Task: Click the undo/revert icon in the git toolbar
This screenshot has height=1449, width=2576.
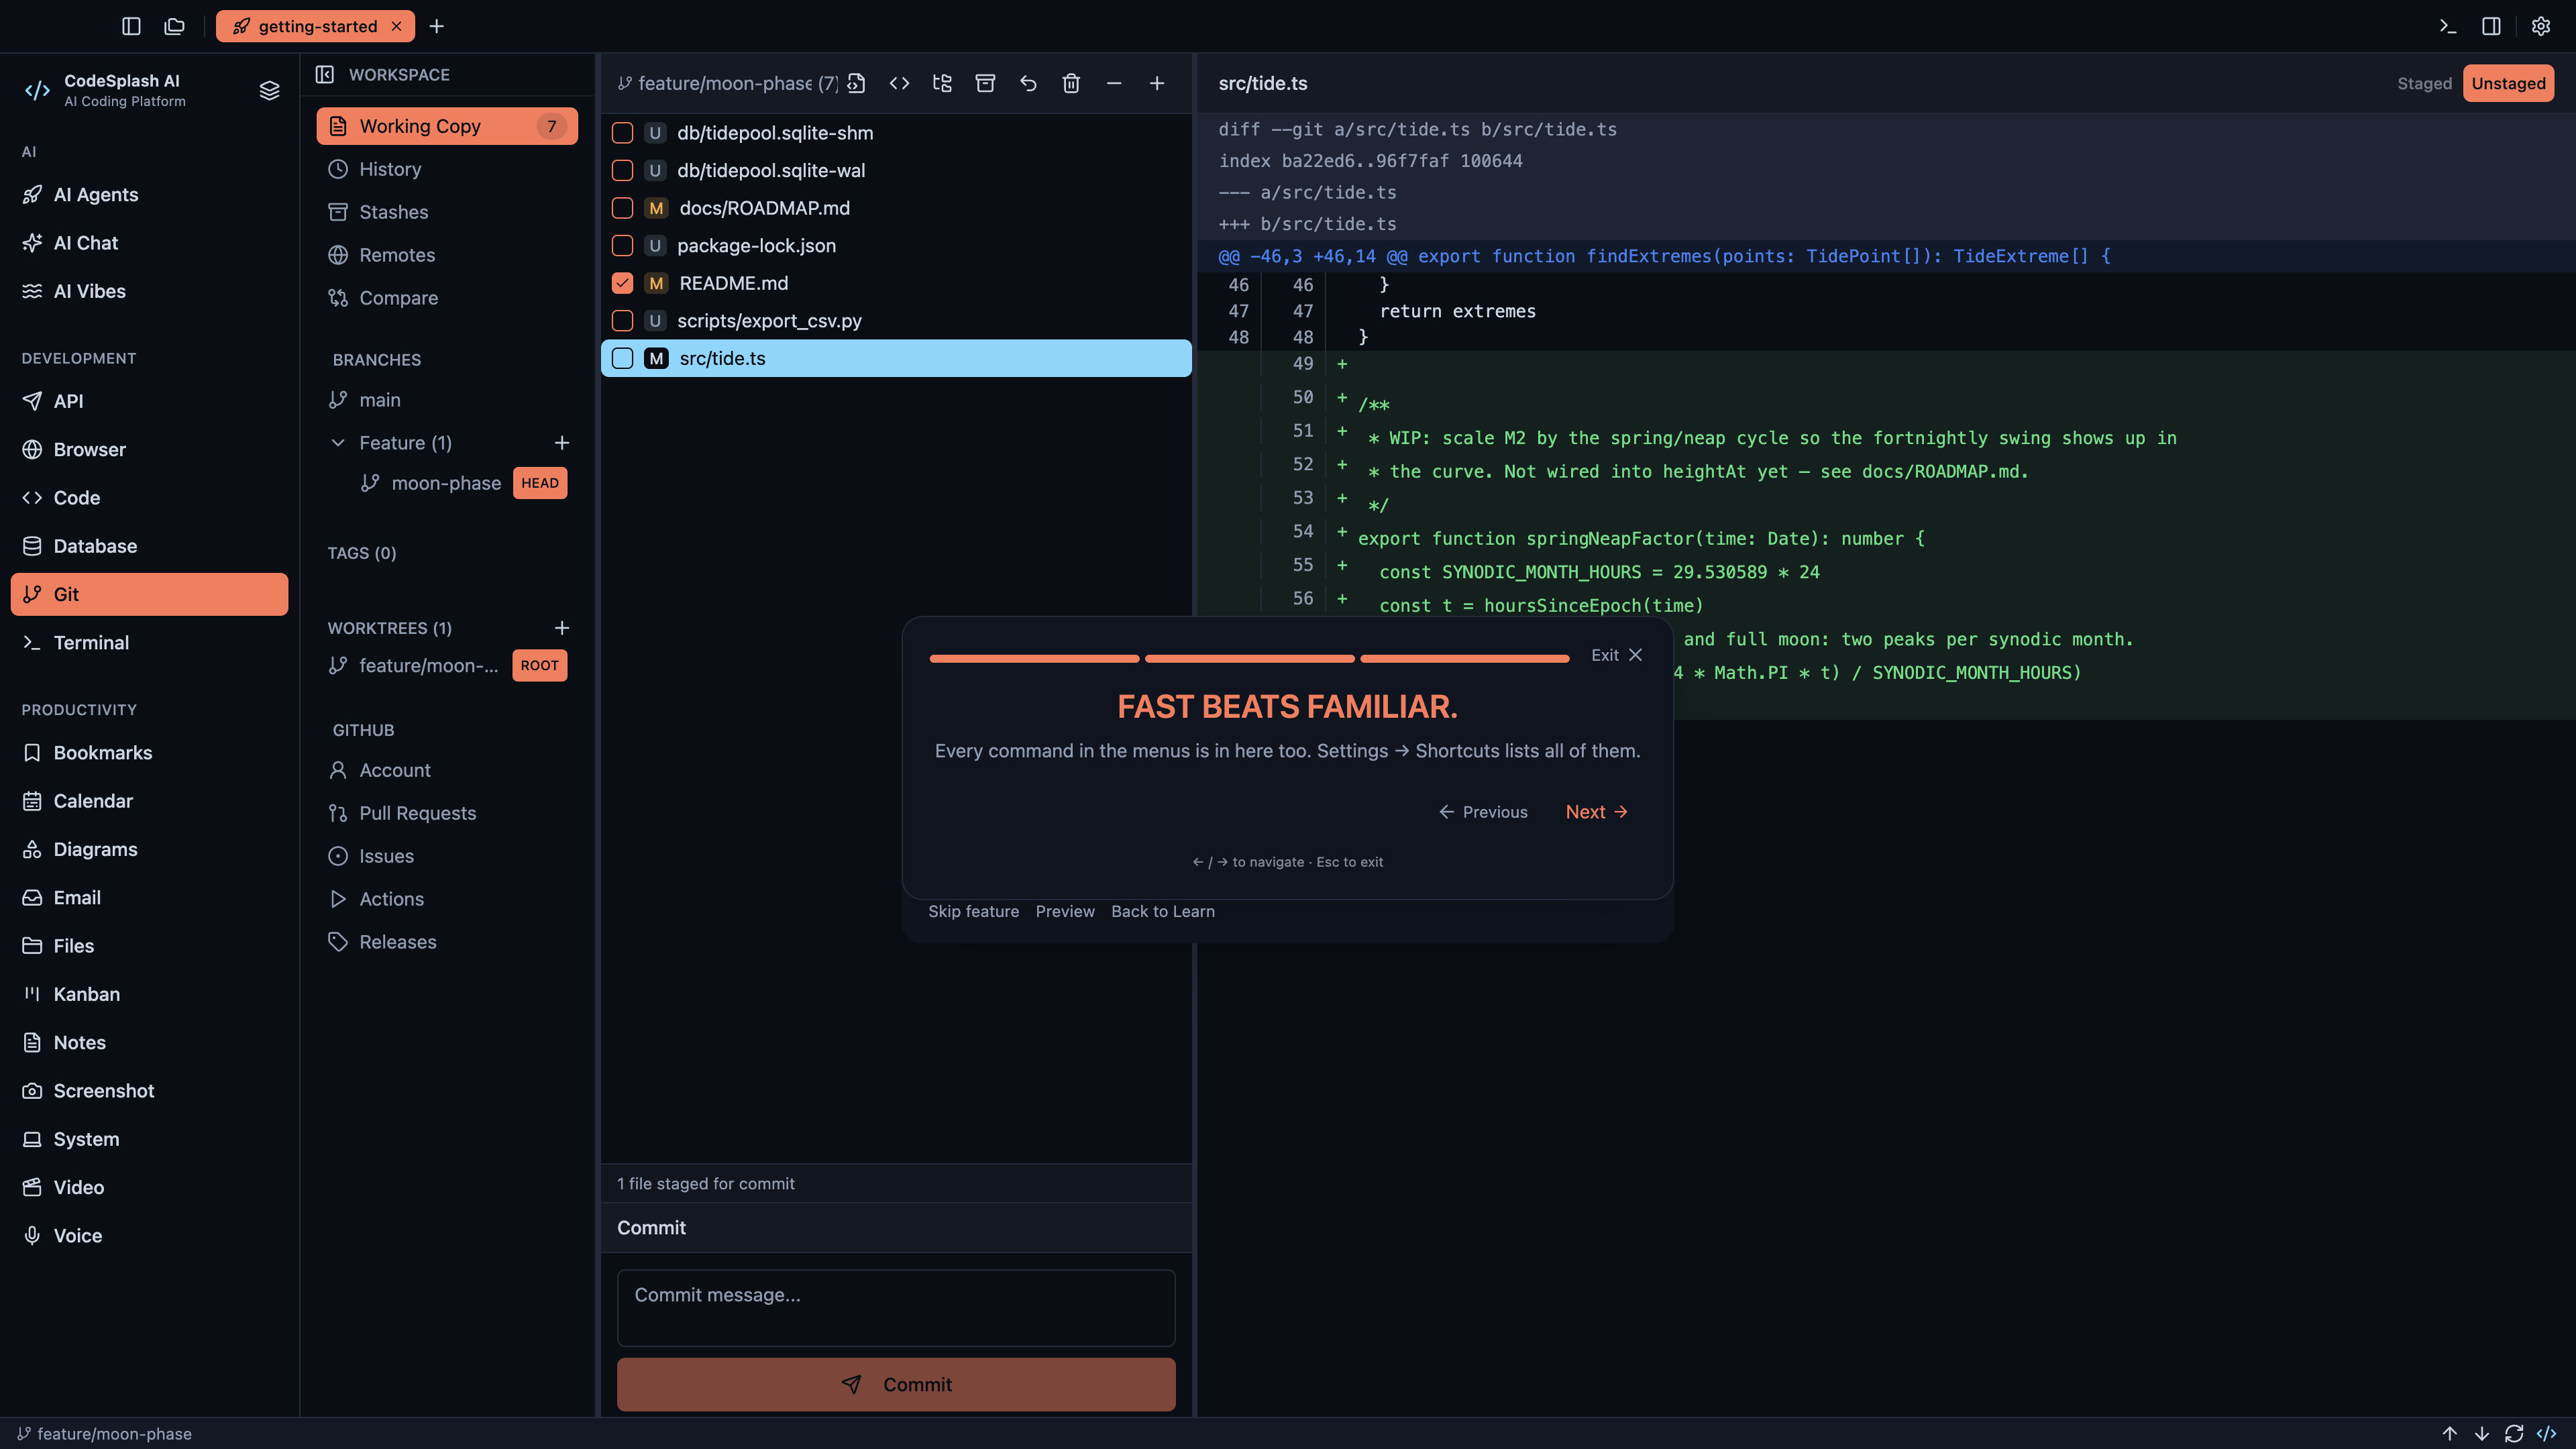Action: click(x=1028, y=83)
